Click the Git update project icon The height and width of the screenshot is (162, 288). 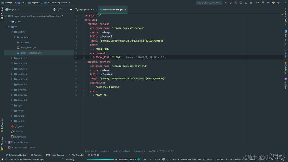[263, 3]
